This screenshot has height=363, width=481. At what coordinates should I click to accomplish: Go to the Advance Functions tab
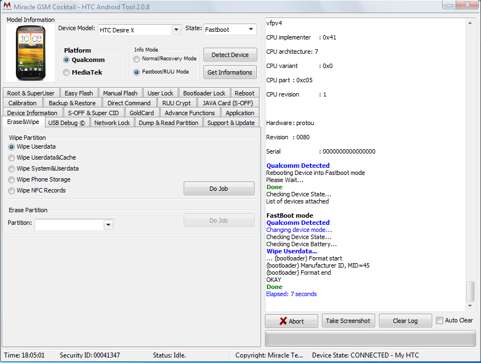(190, 112)
